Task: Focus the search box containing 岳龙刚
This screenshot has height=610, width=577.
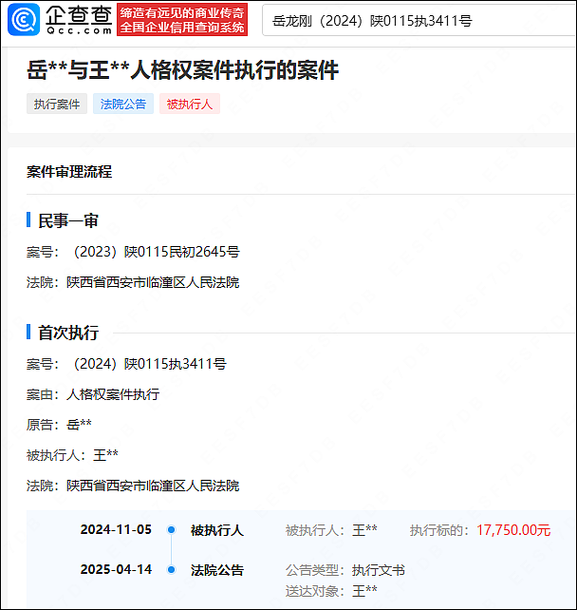Action: 419,21
